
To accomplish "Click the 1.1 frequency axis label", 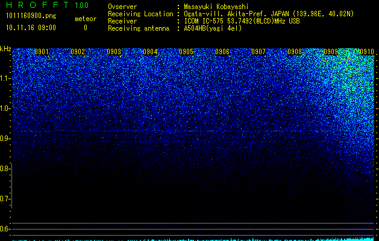I will (x=5, y=78).
